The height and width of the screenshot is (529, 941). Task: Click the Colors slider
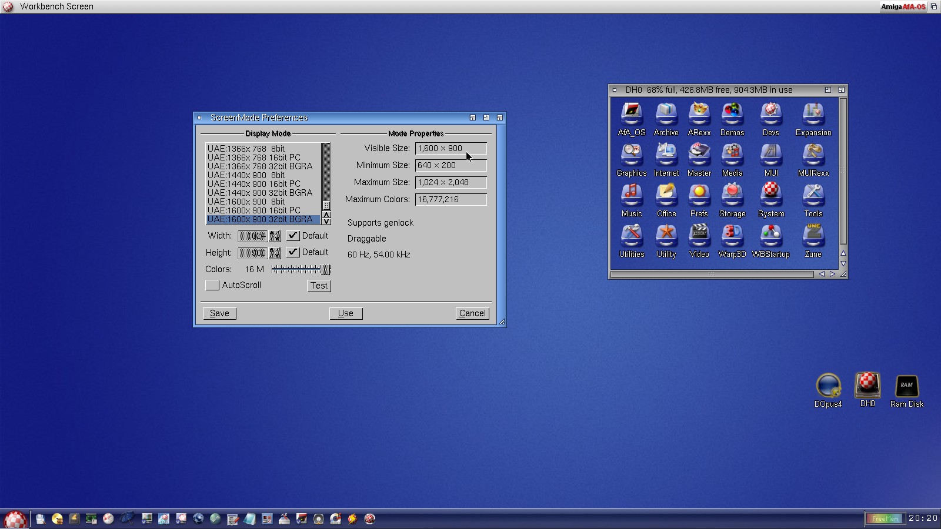pos(300,269)
